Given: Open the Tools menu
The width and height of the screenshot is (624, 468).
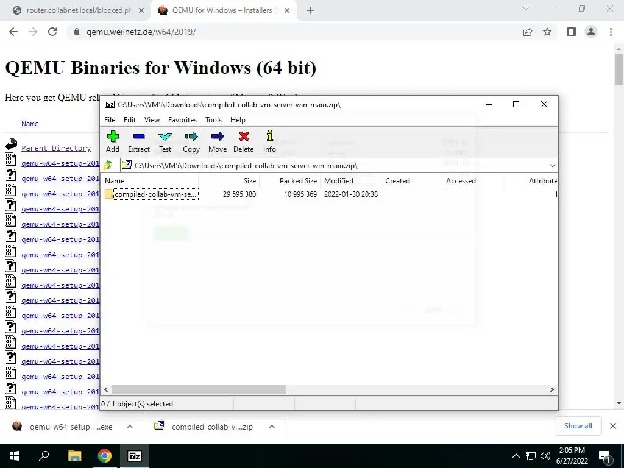Looking at the screenshot, I should tap(213, 120).
